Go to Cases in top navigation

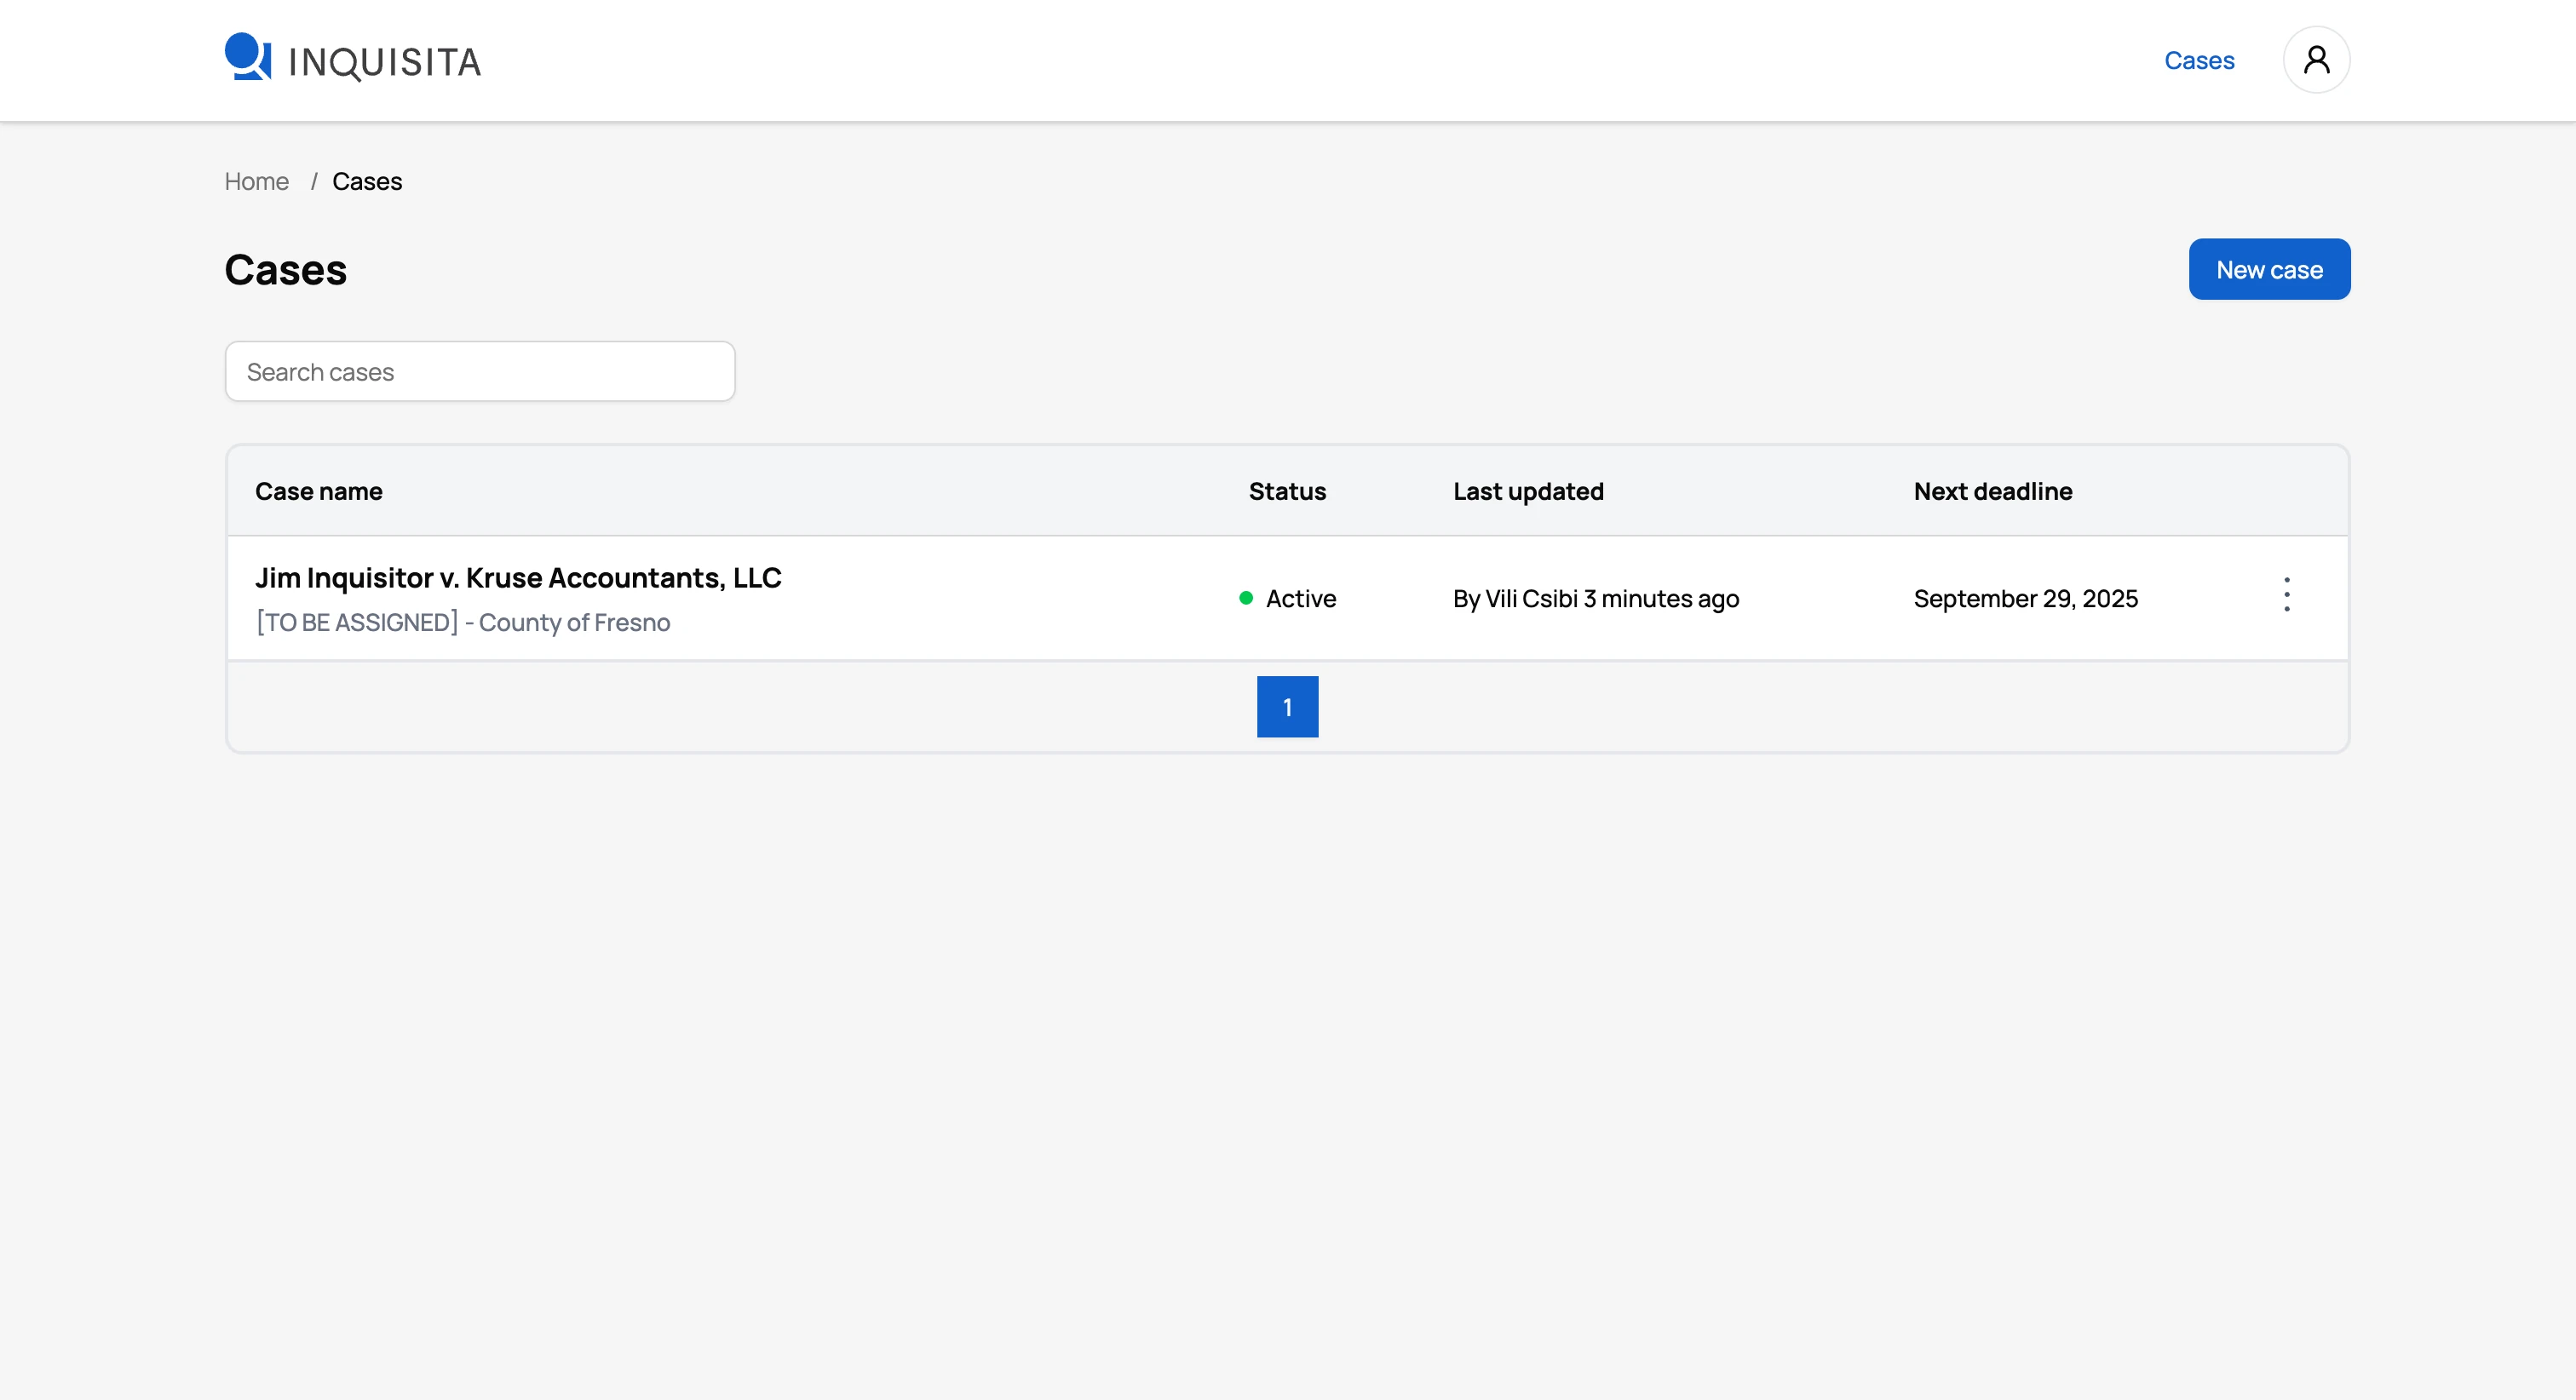(x=2198, y=60)
